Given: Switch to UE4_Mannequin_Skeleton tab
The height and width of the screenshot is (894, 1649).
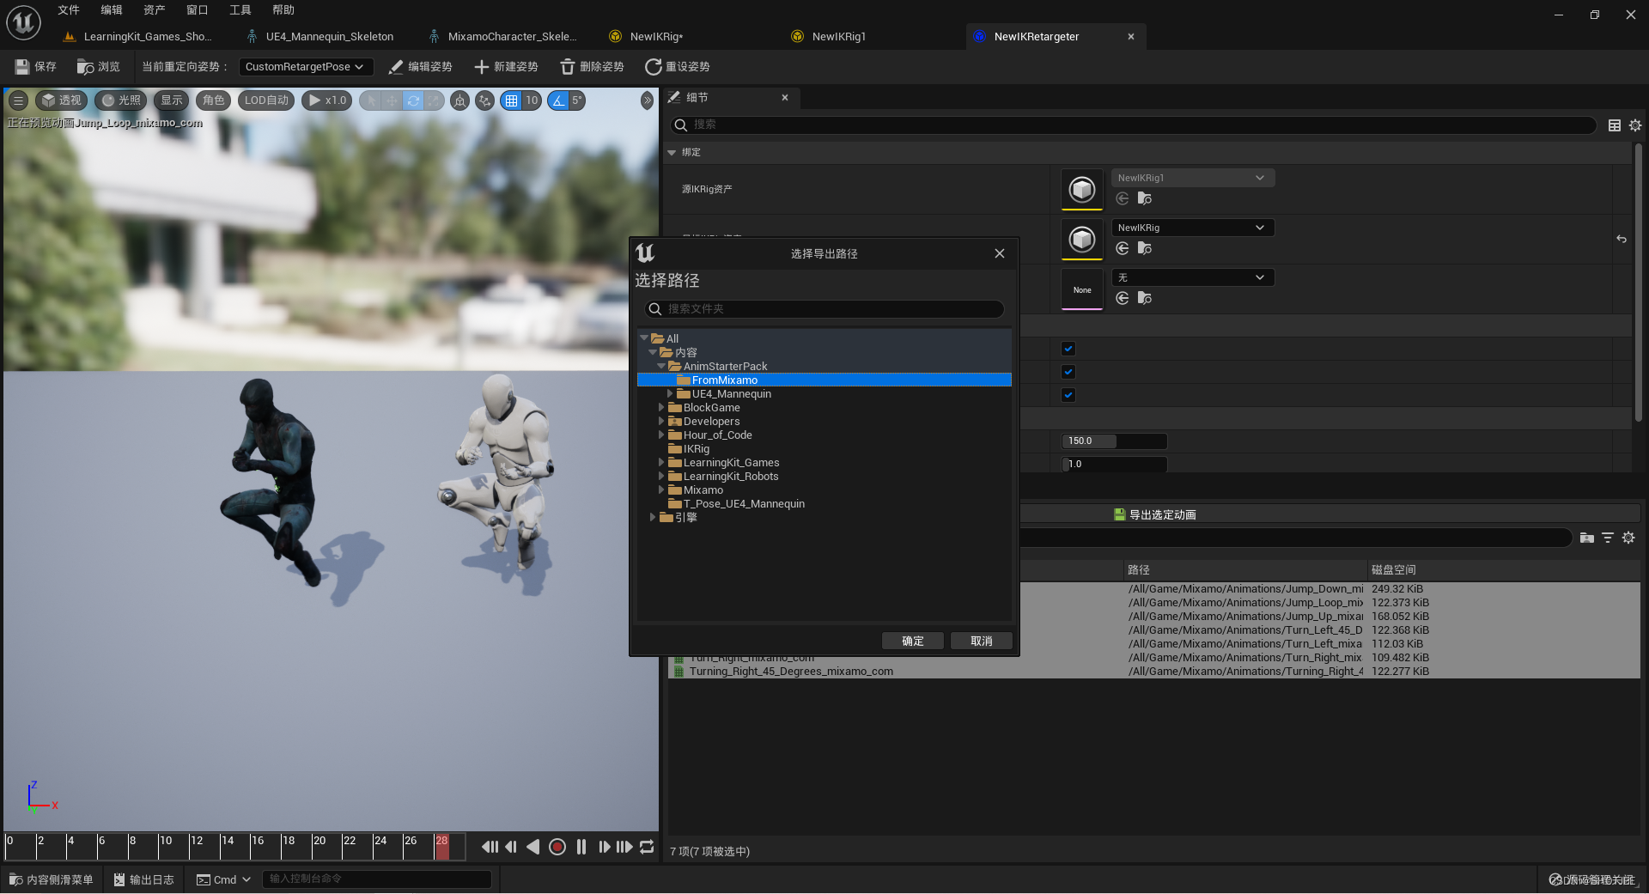Looking at the screenshot, I should pyautogui.click(x=330, y=37).
